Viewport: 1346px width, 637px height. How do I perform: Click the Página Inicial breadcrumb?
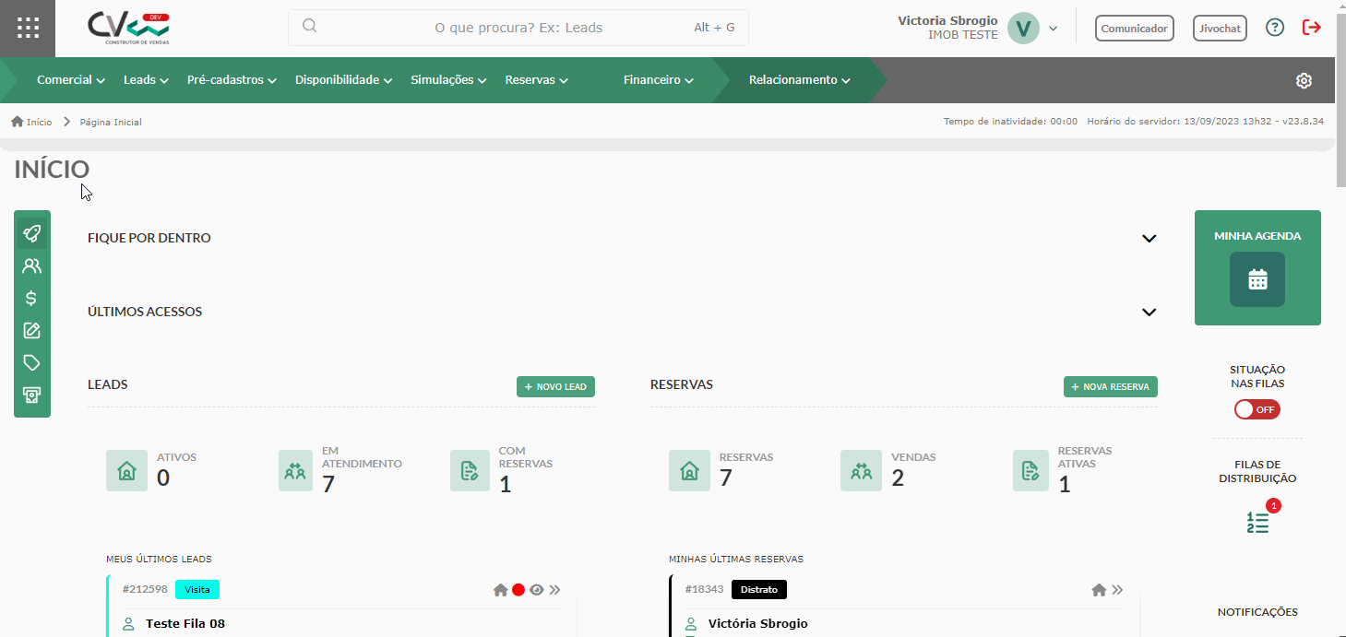pyautogui.click(x=111, y=122)
